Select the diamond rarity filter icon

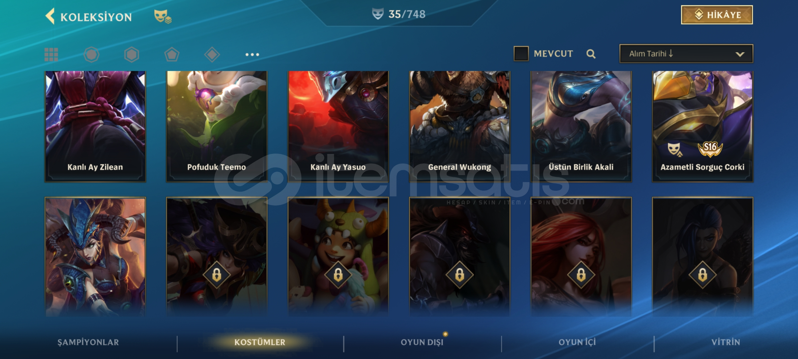pyautogui.click(x=212, y=55)
